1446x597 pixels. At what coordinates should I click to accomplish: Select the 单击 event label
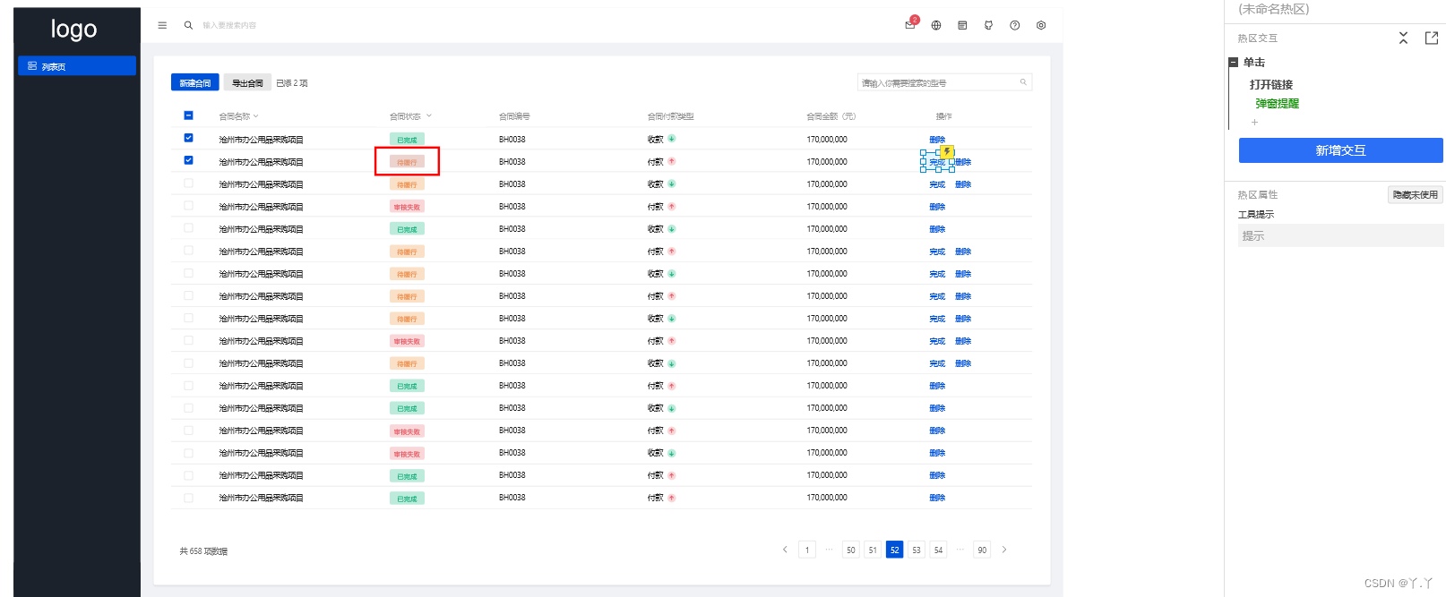(1254, 63)
